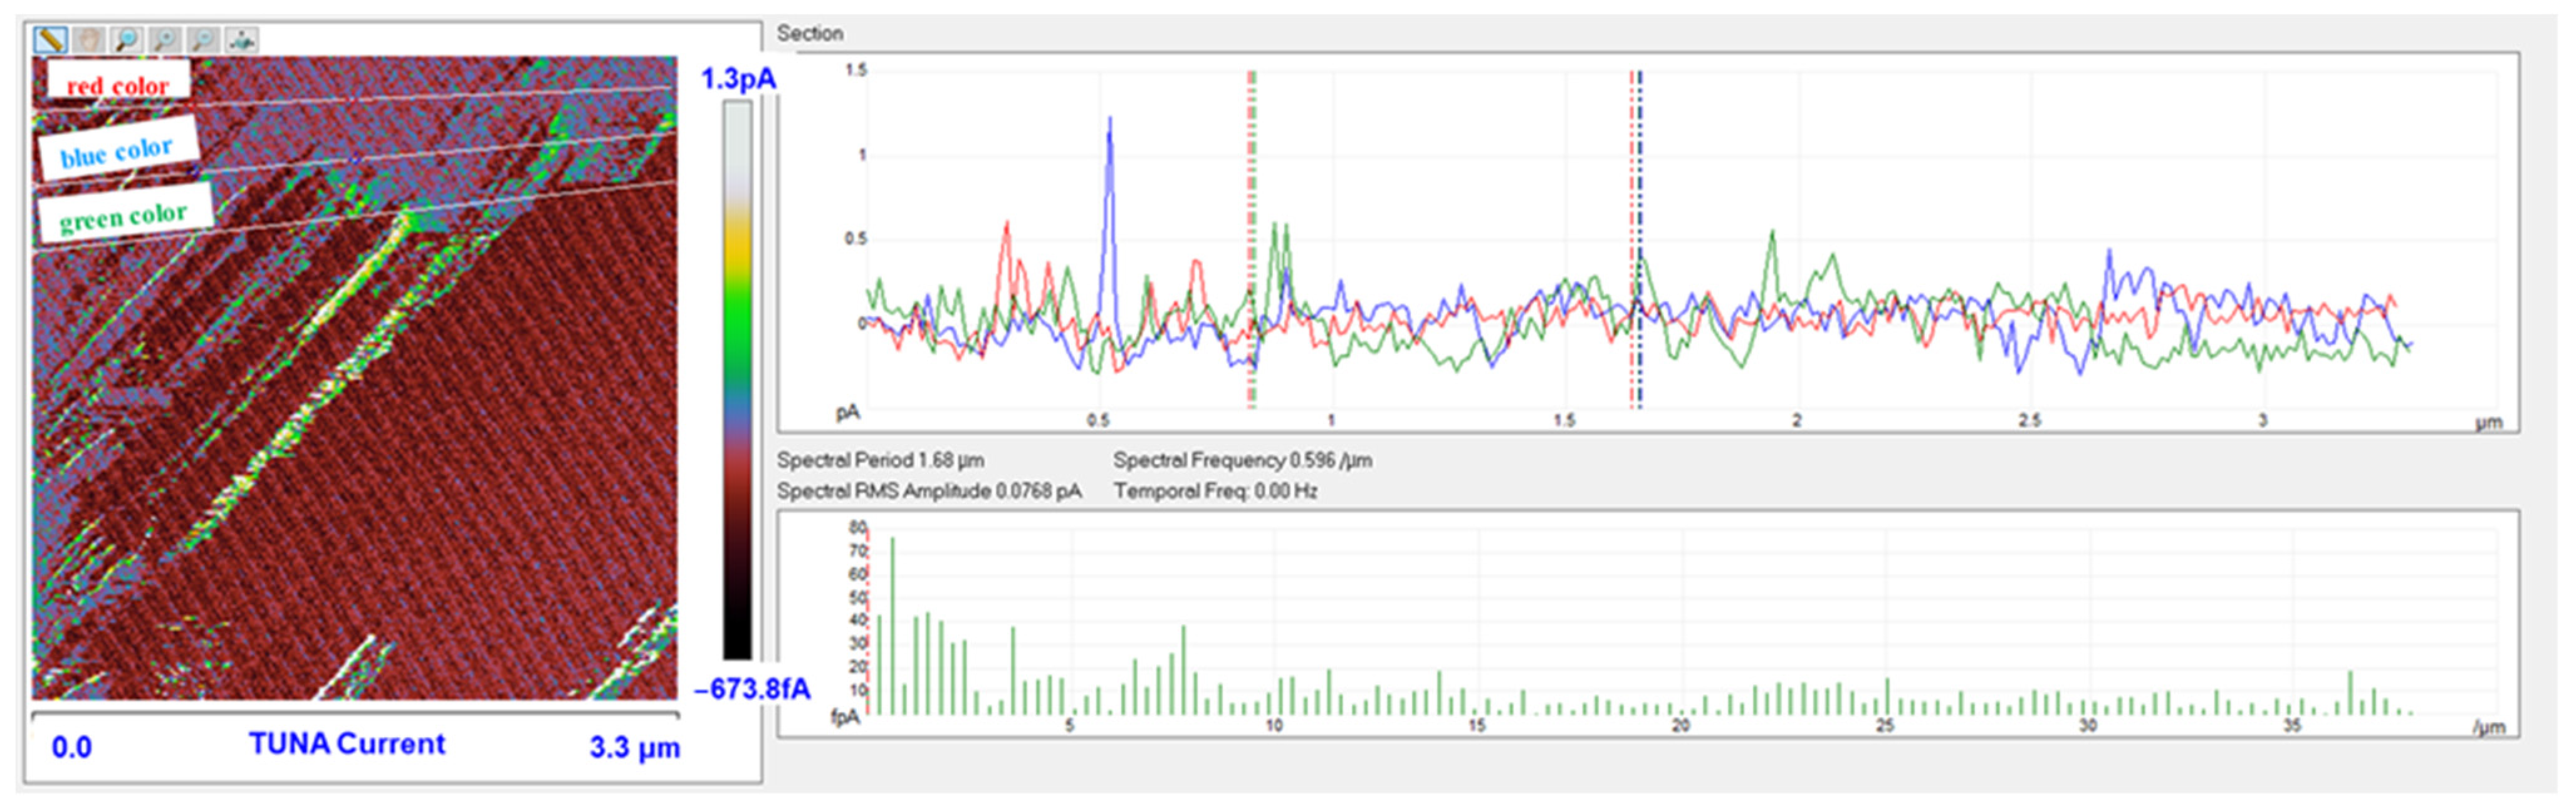The width and height of the screenshot is (2576, 811).
Task: Click the -673.8fA color scale minimum
Action: coord(751,689)
